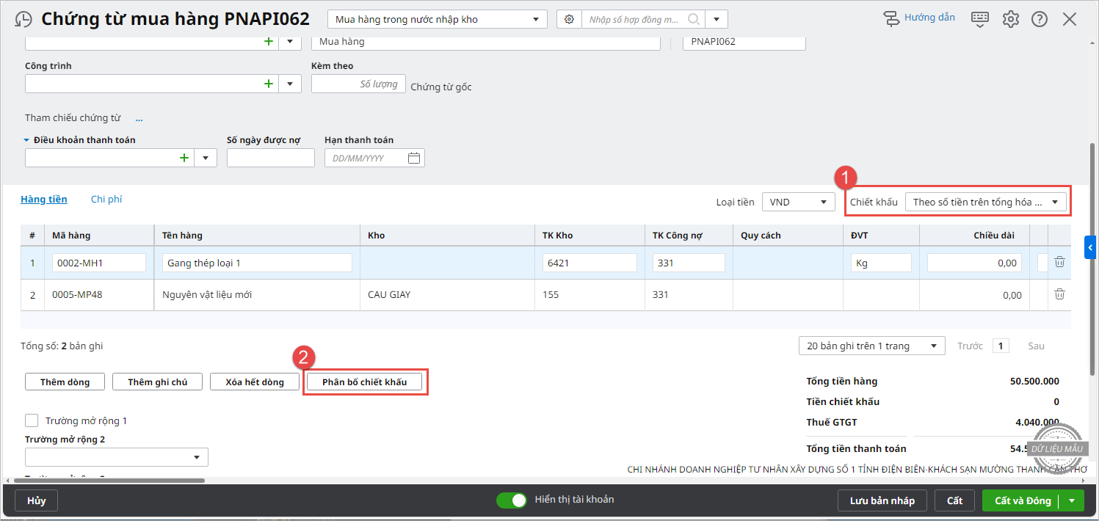Collapse the Điều khoản thanh toán section

click(x=27, y=140)
